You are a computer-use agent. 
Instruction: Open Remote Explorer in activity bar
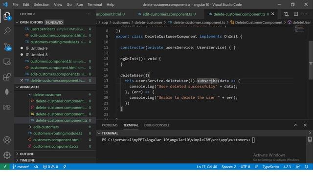pyautogui.click(x=7, y=62)
